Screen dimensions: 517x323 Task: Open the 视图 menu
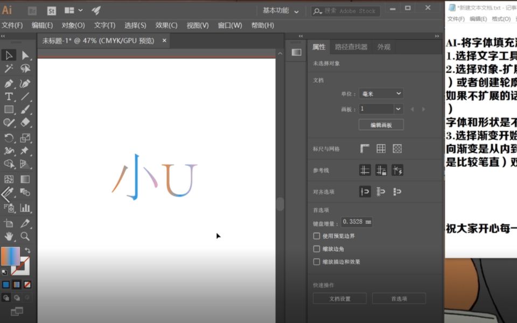coord(198,25)
